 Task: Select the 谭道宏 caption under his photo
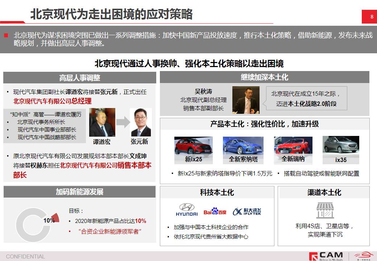[102, 142]
